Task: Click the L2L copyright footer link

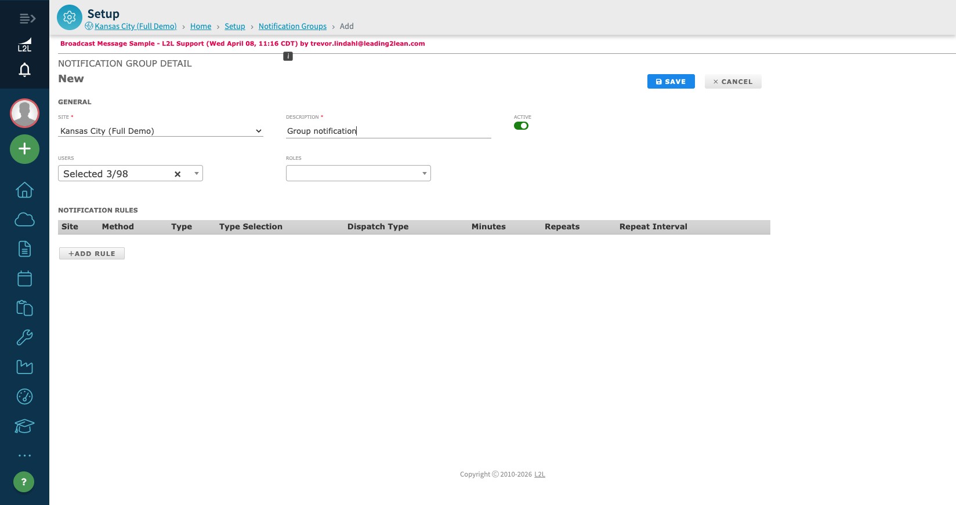Action: [x=539, y=474]
